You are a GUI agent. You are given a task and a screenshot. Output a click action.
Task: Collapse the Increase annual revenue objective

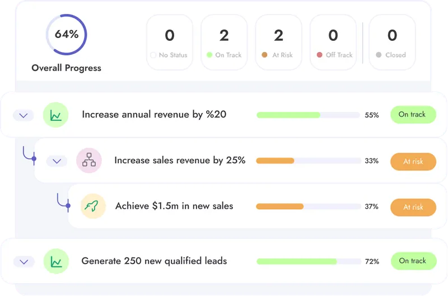tap(24, 116)
